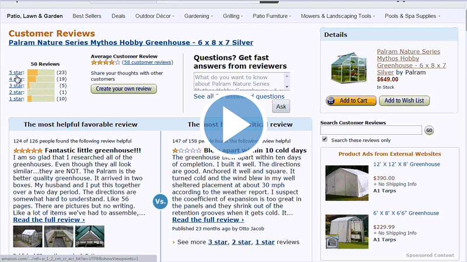
Task: Open the Best Sellers tab
Action: tap(87, 16)
